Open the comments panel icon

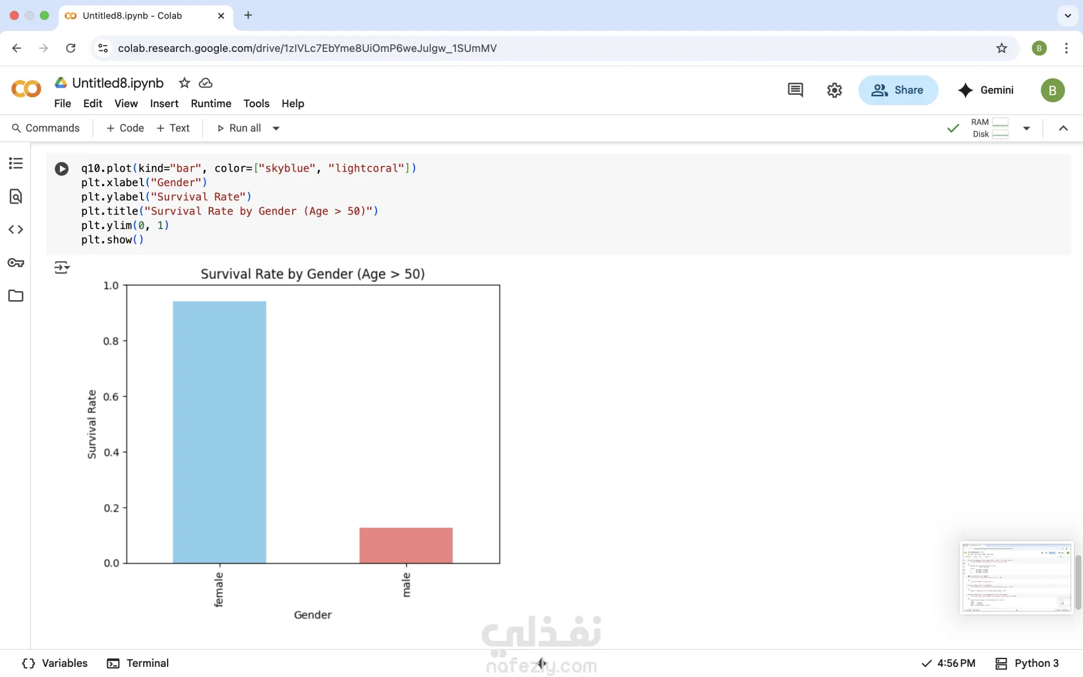pos(795,90)
